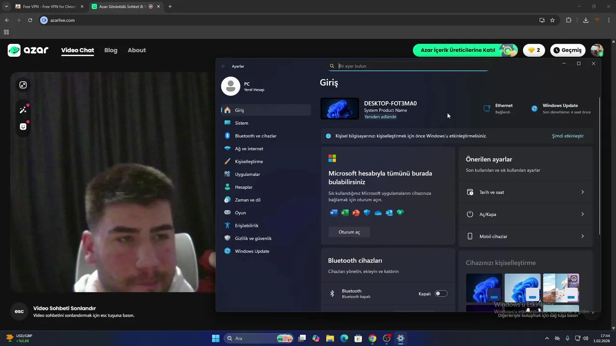Click the taskbar Ara search box
Viewport: 616px width, 346px height.
coord(259,338)
